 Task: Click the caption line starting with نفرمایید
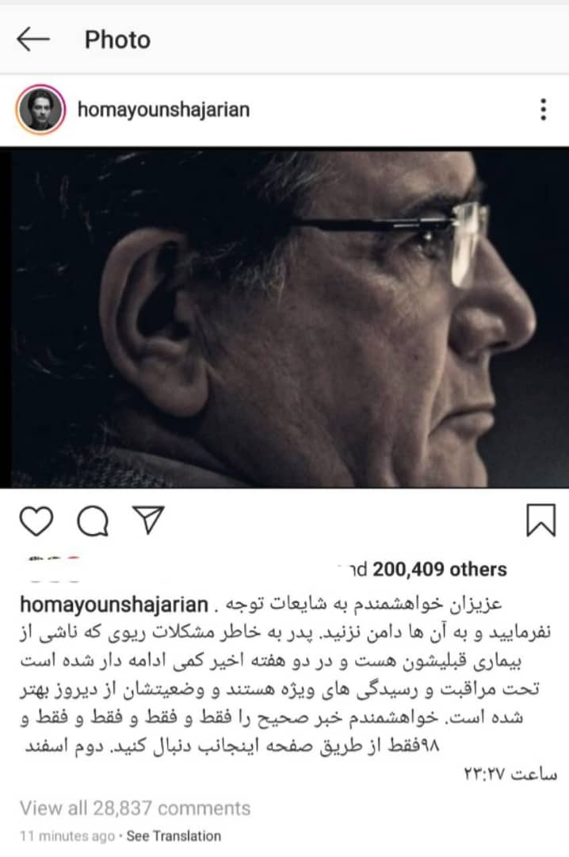click(x=284, y=633)
